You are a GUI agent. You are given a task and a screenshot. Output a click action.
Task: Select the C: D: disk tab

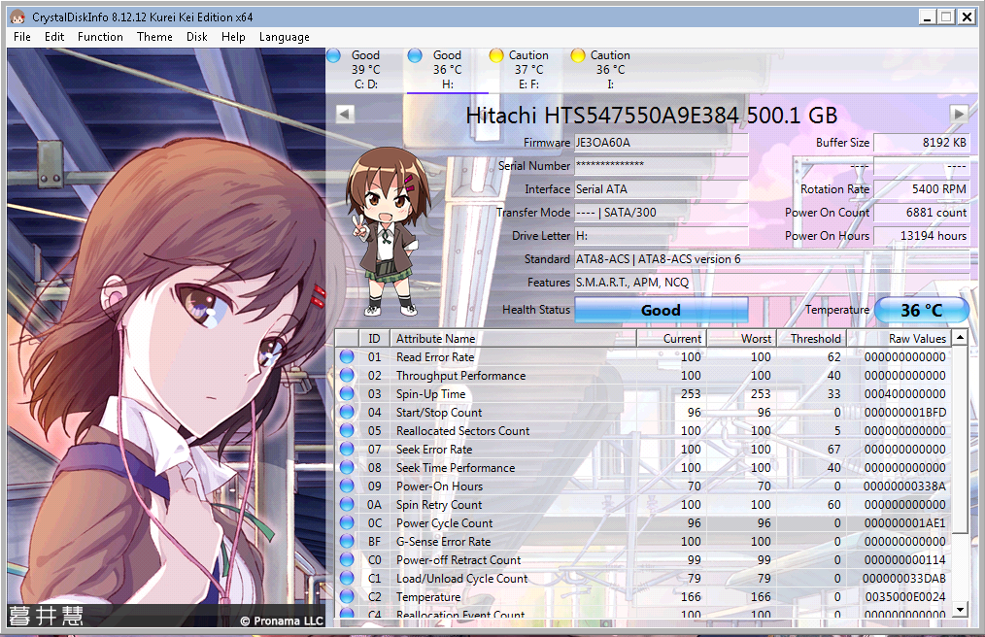coord(366,70)
